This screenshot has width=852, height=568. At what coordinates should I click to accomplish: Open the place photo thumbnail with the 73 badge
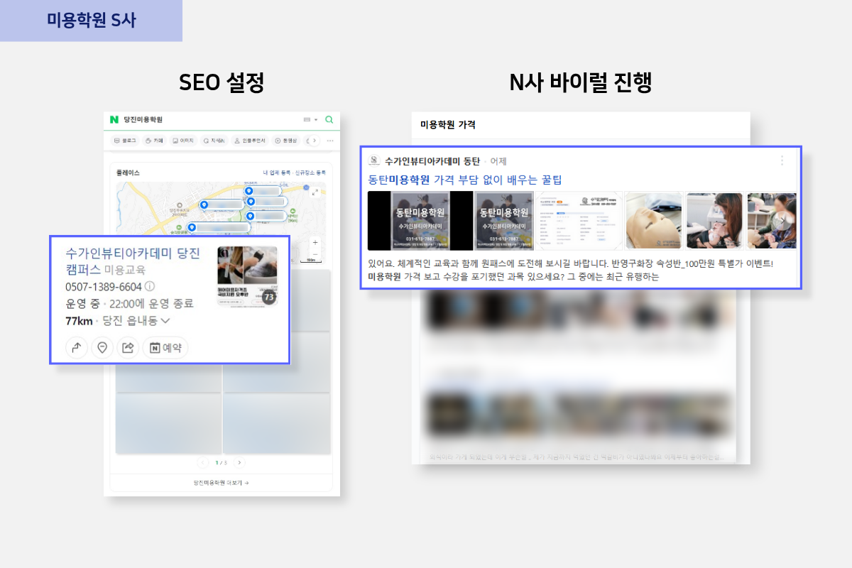coord(247,277)
